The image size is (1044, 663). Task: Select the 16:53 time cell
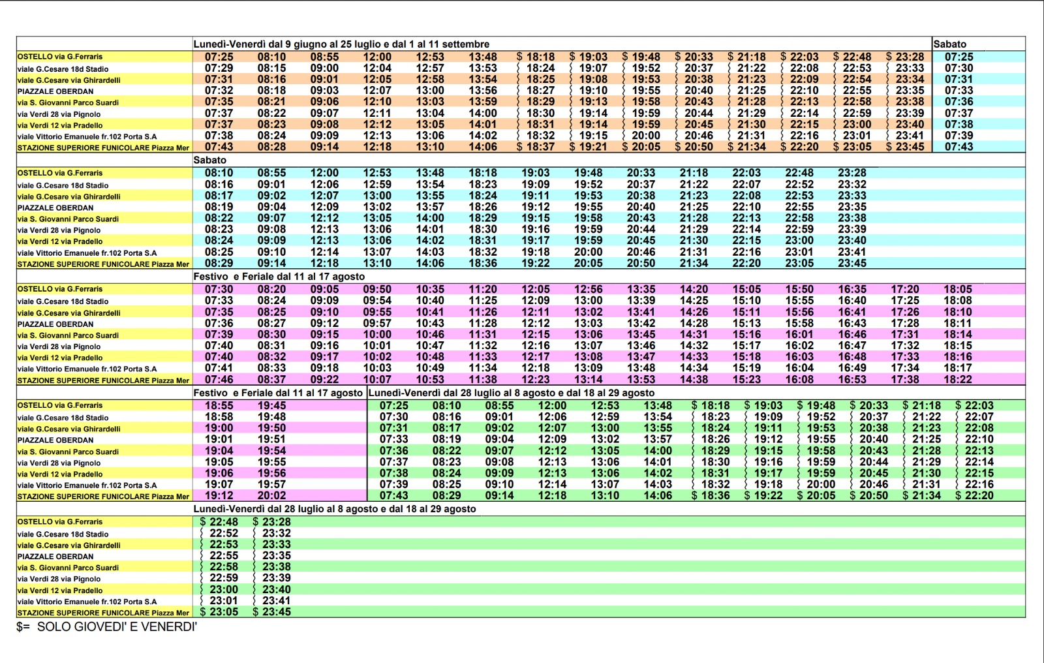tap(852, 380)
